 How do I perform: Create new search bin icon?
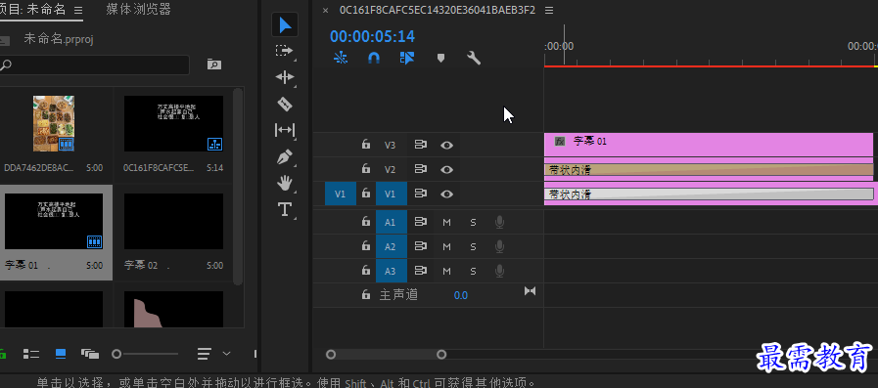[x=214, y=65]
